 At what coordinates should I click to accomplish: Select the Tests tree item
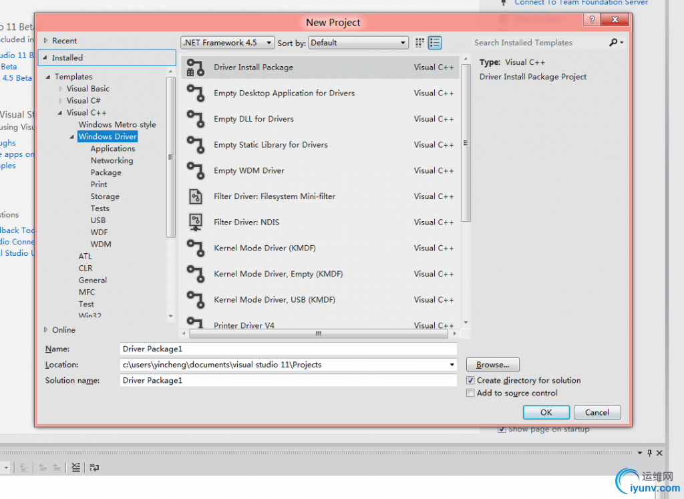(x=100, y=208)
